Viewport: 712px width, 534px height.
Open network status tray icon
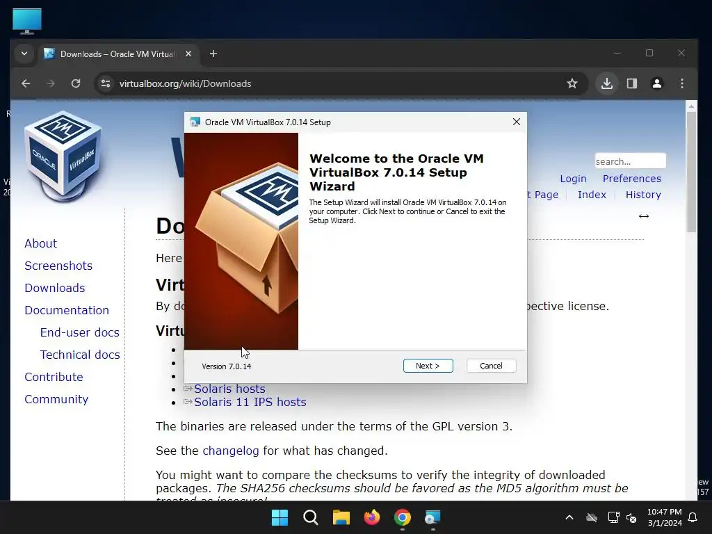tap(613, 517)
